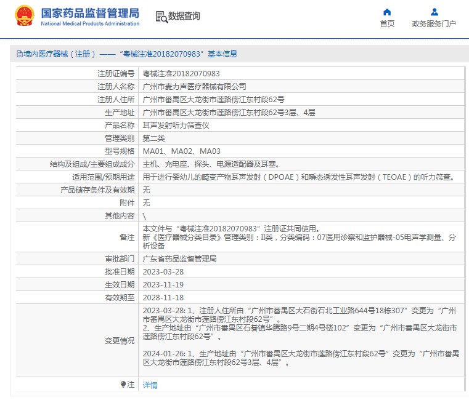This screenshot has width=469, height=400.
Task: Click the 政务服务门户 person icon
Action: click(x=434, y=12)
